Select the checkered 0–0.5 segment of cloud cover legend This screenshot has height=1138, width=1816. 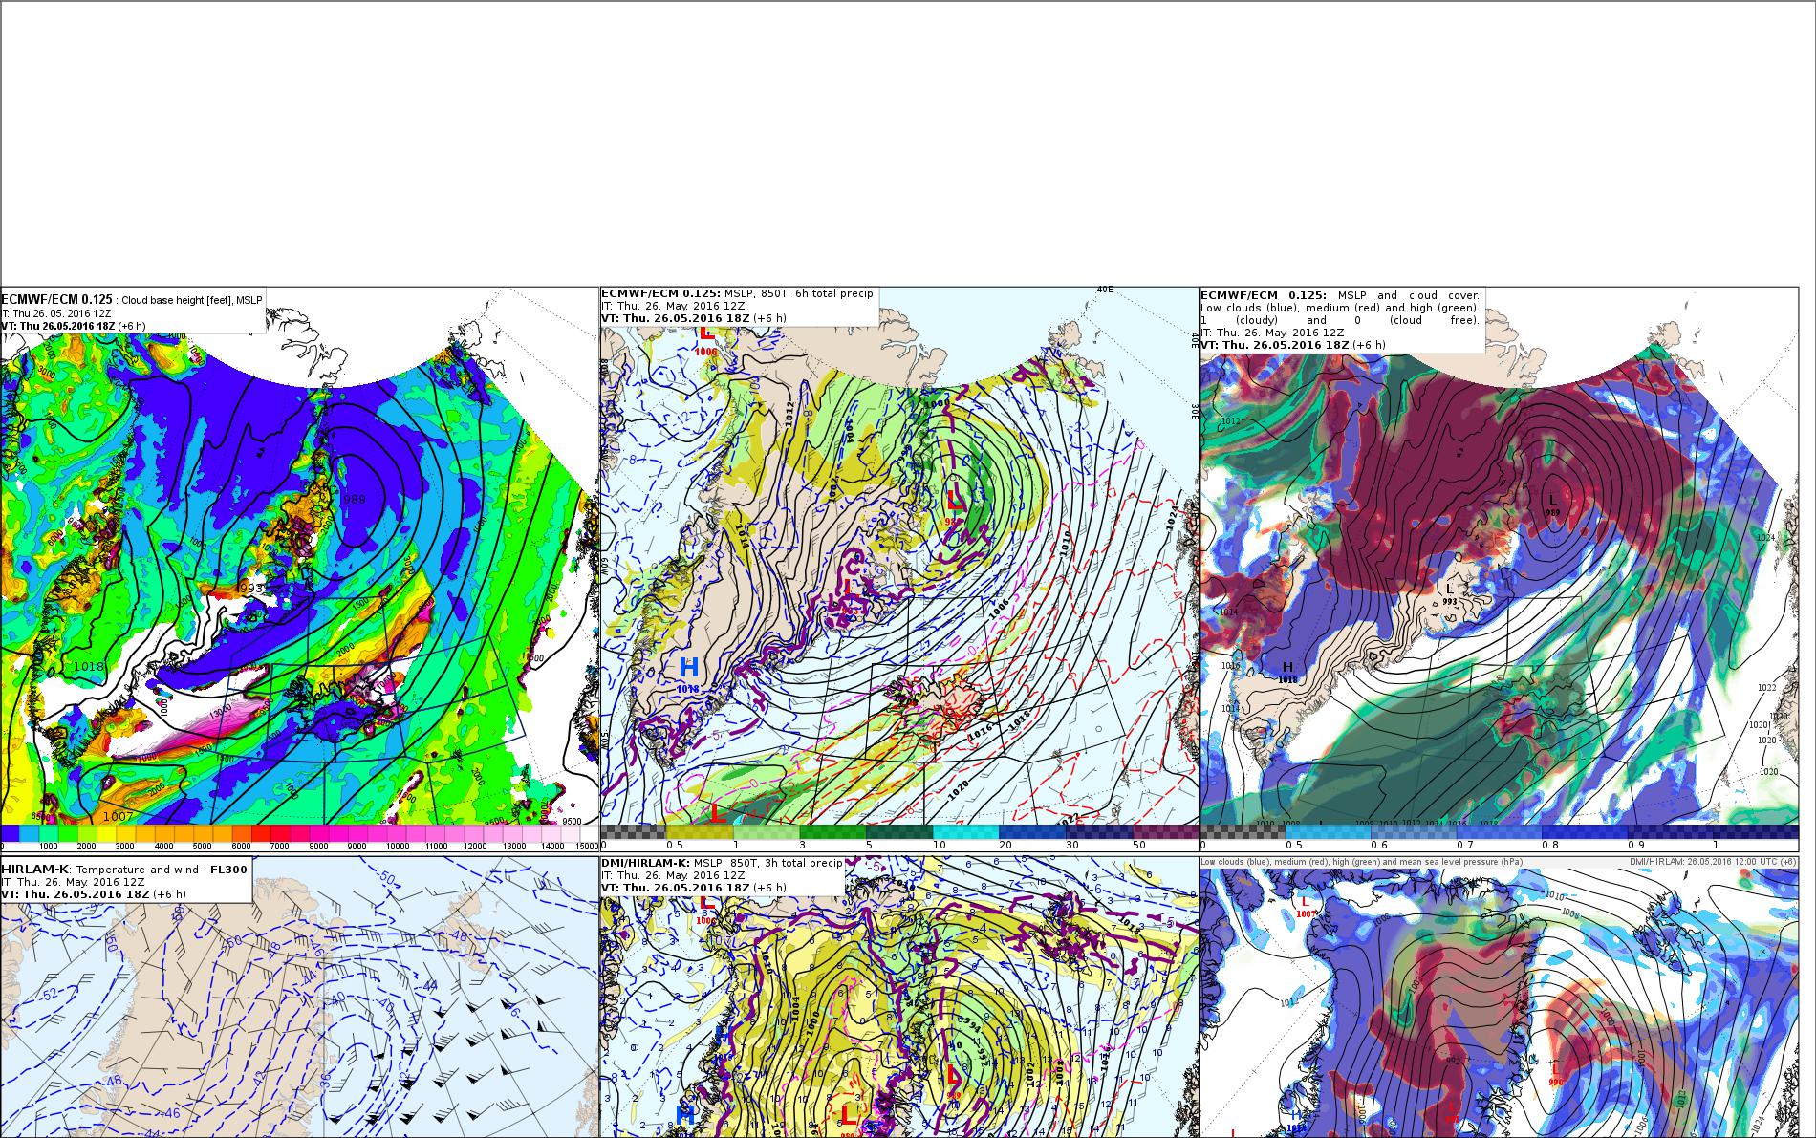click(x=1243, y=832)
